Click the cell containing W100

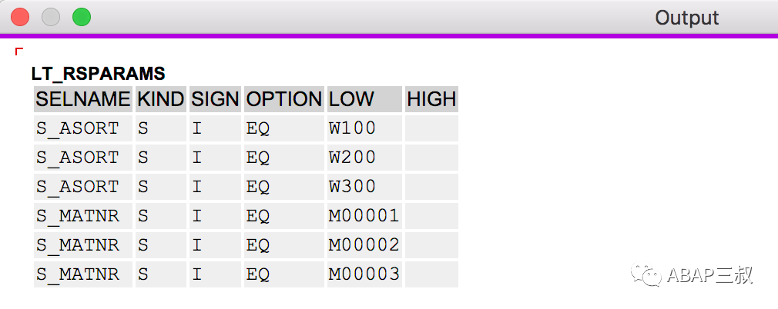click(364, 128)
